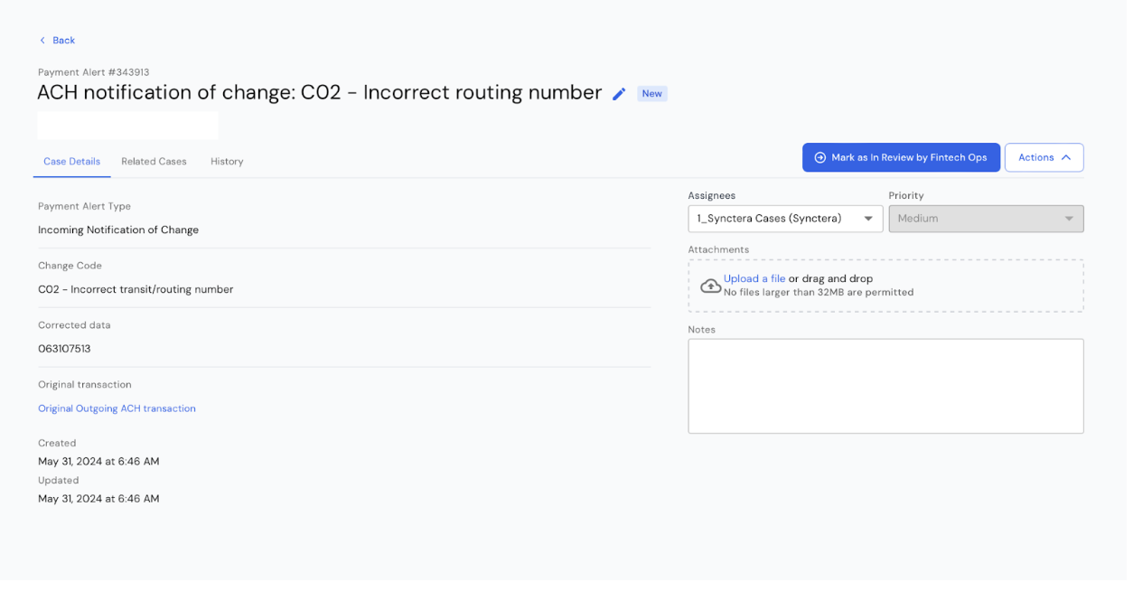Viewport: 1133px width, 591px height.
Task: Click Mark as In Review by Fintech Ops
Action: coord(901,157)
